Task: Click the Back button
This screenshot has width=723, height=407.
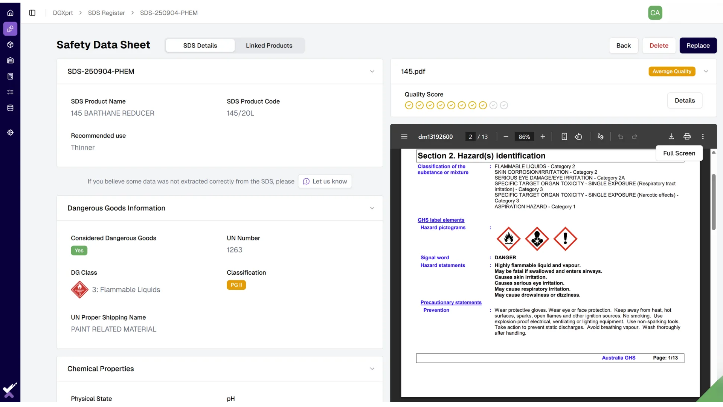Action: coord(623,46)
